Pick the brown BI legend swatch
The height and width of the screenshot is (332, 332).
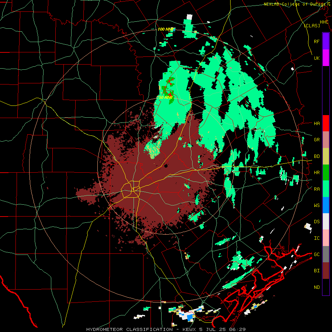326,271
